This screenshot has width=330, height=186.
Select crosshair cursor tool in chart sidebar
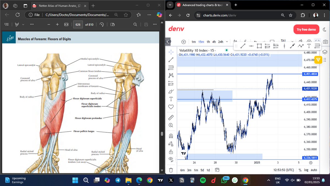[171, 52]
